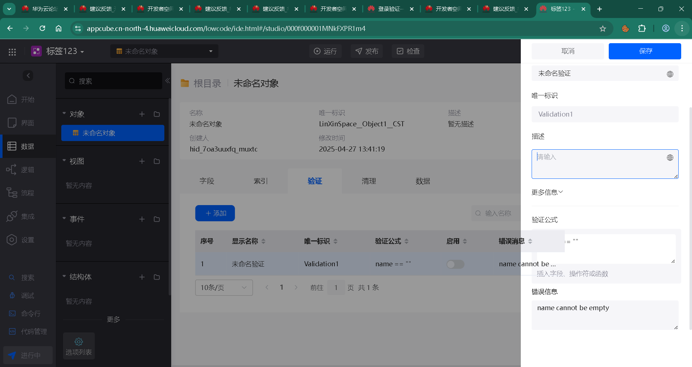The image size is (692, 367).
Task: Collapse the 结构体 tree section
Action: tap(64, 276)
